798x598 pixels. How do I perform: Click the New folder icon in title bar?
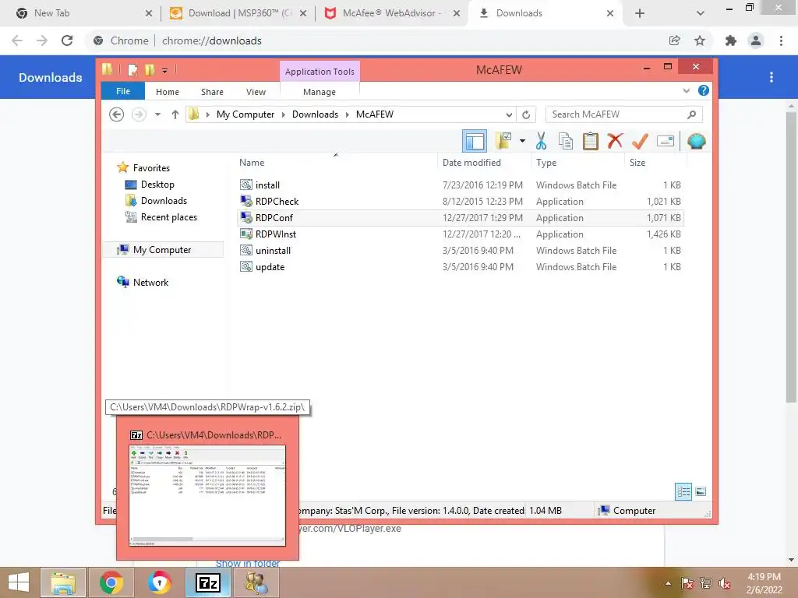[x=150, y=69]
